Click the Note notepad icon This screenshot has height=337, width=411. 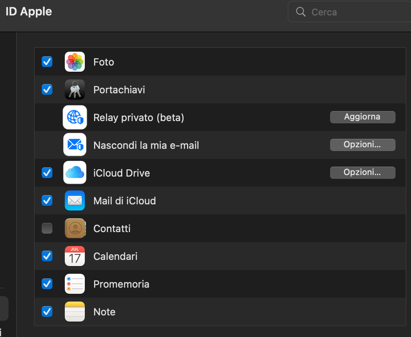point(75,312)
